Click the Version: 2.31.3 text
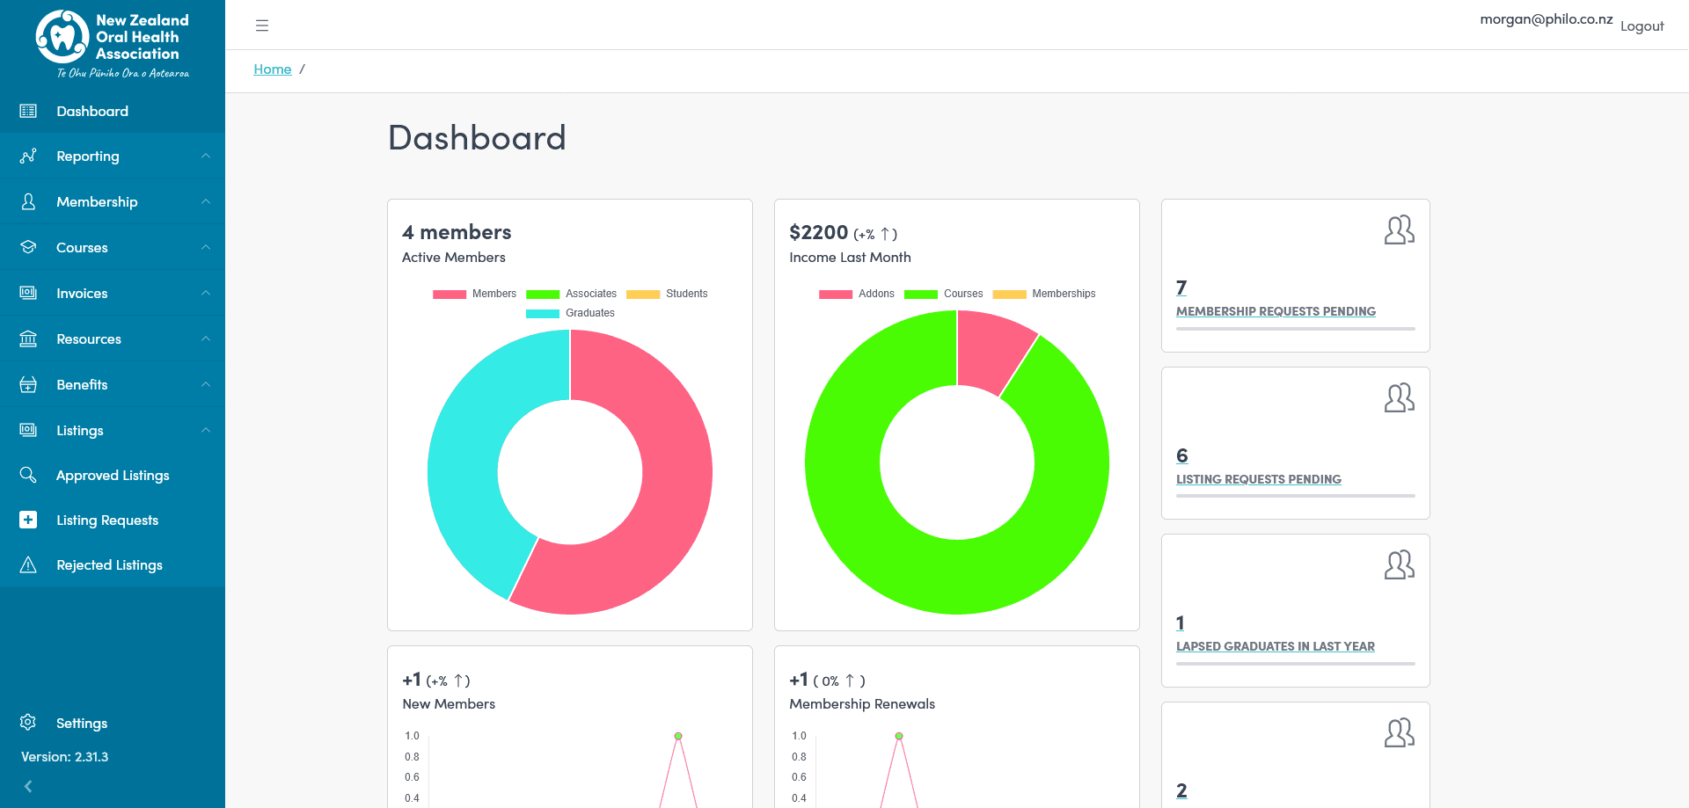Image resolution: width=1689 pixels, height=808 pixels. [65, 756]
